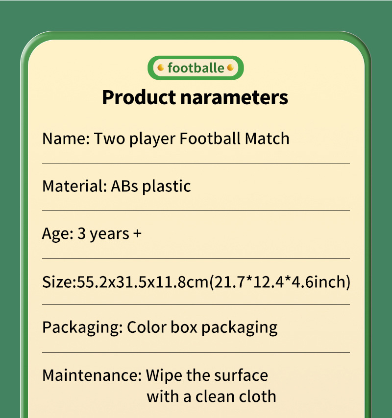This screenshot has width=392, height=418.
Task: Click the Name: Two player Football Match row
Action: coord(166,139)
